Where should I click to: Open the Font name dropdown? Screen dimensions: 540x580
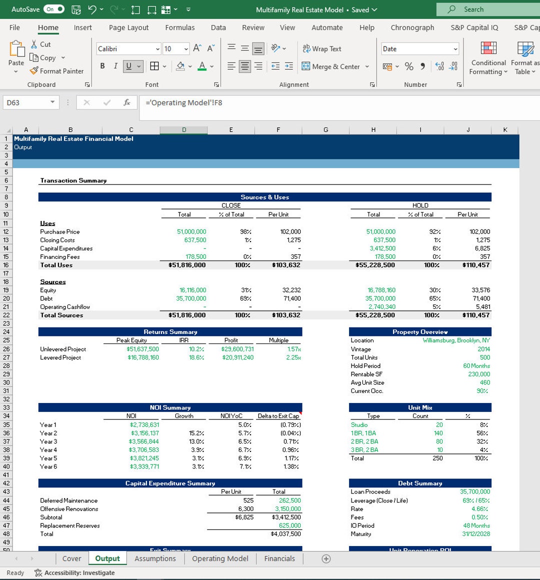click(127, 48)
